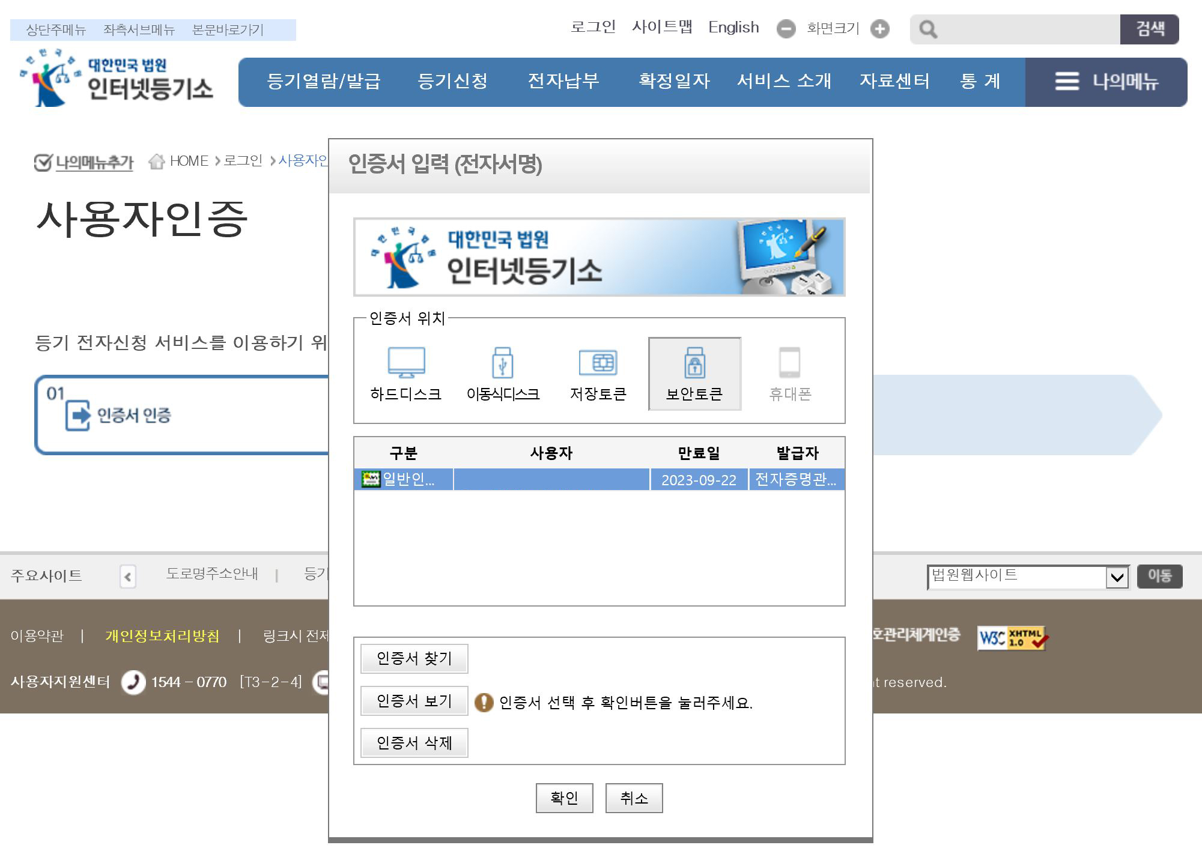
Task: Click the 인증서 삭제 button
Action: pyautogui.click(x=414, y=743)
